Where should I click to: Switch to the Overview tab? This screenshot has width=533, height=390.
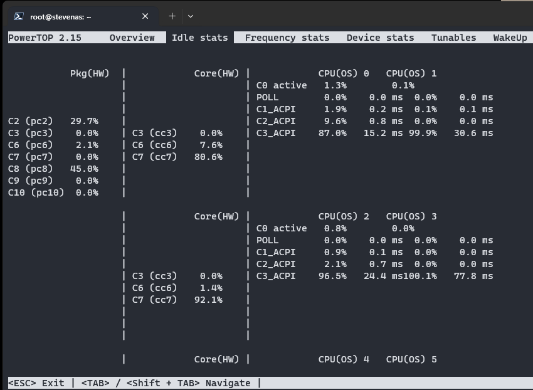(132, 38)
